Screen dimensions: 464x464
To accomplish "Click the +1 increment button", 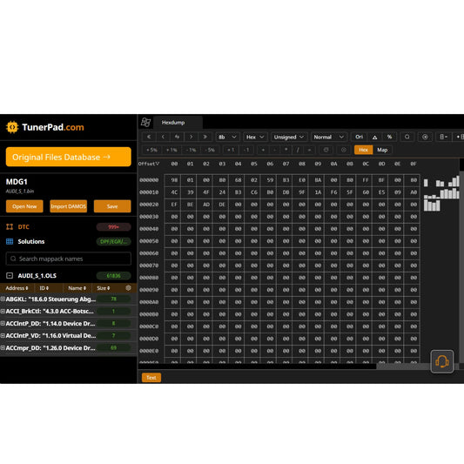I will pyautogui.click(x=231, y=150).
